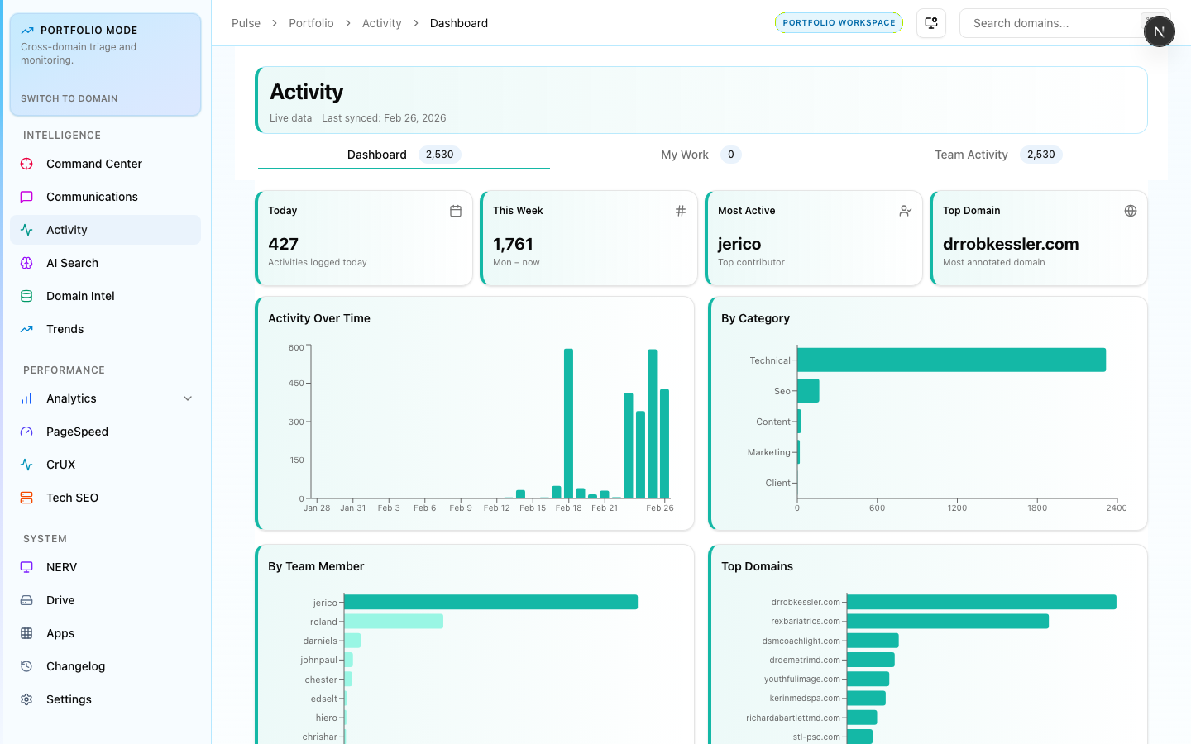
Task: Go to Pulse breadcrumb link
Action: pyautogui.click(x=246, y=23)
